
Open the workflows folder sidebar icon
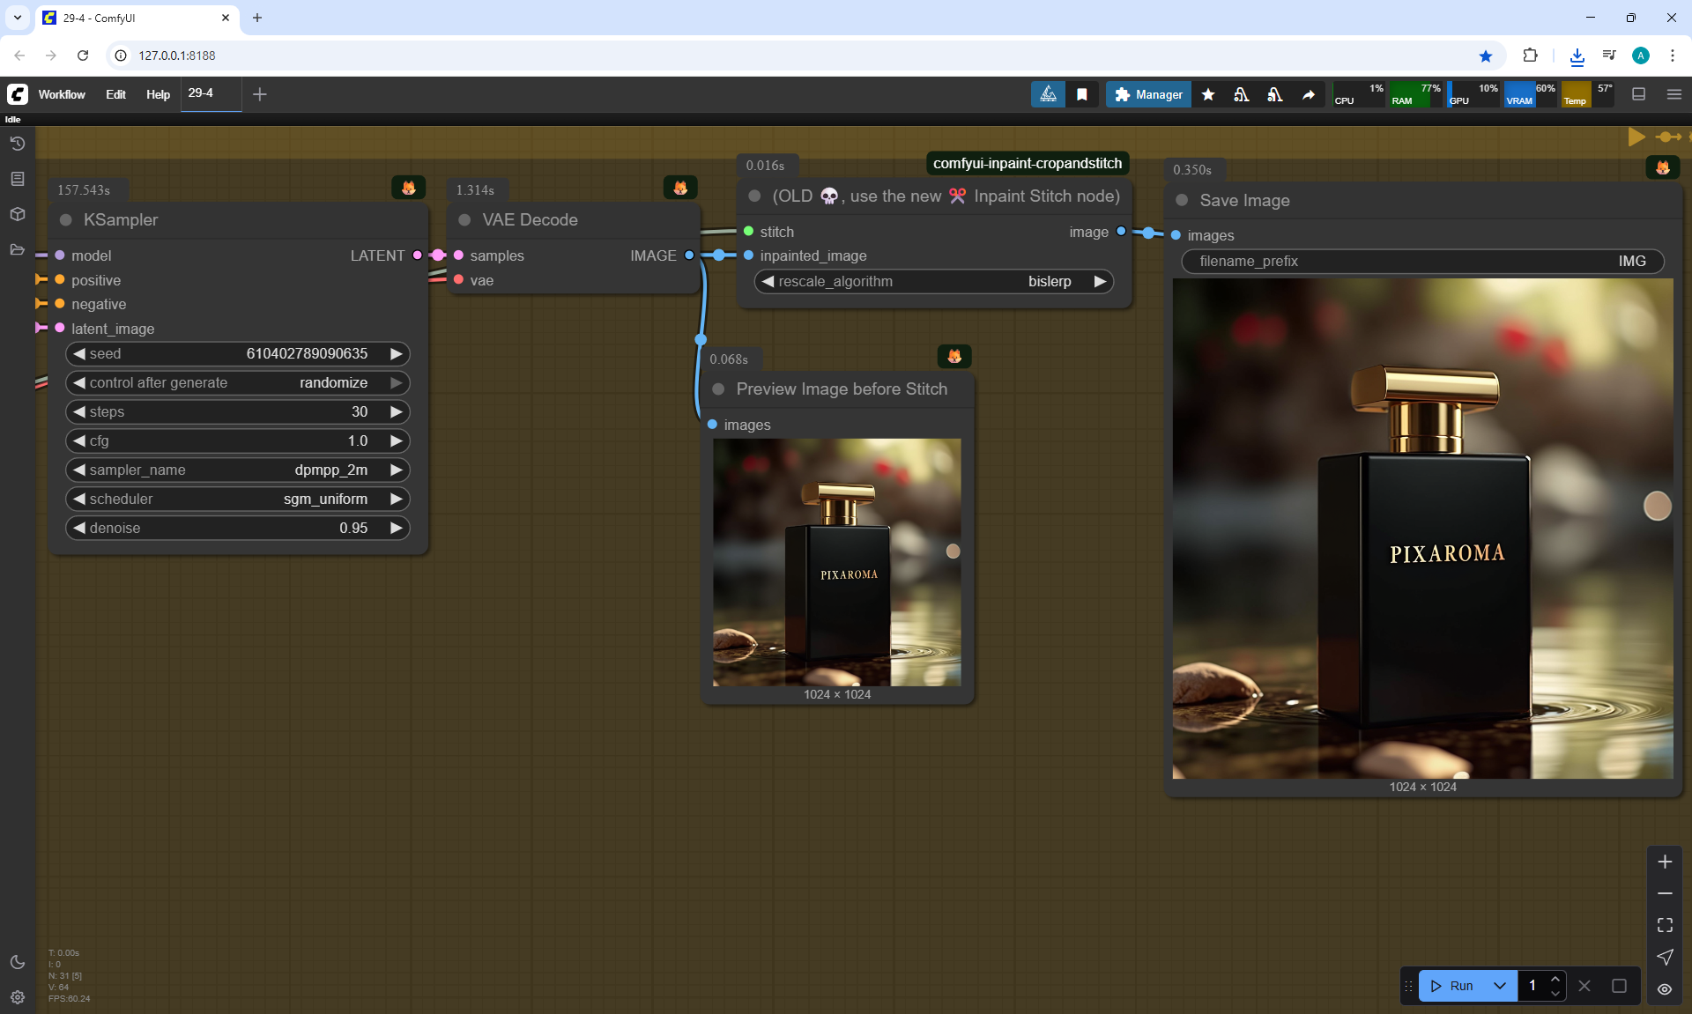17,249
